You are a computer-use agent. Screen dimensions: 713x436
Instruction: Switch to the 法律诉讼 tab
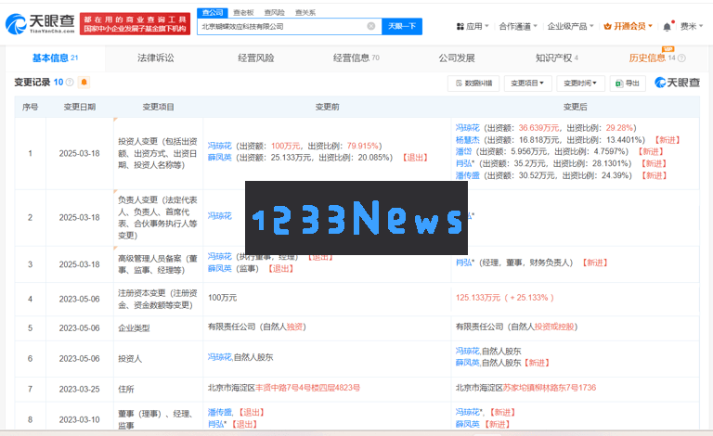[x=156, y=58]
